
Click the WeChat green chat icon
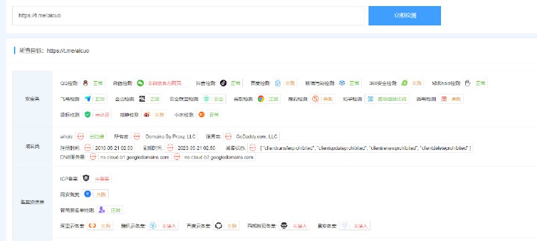coord(140,83)
